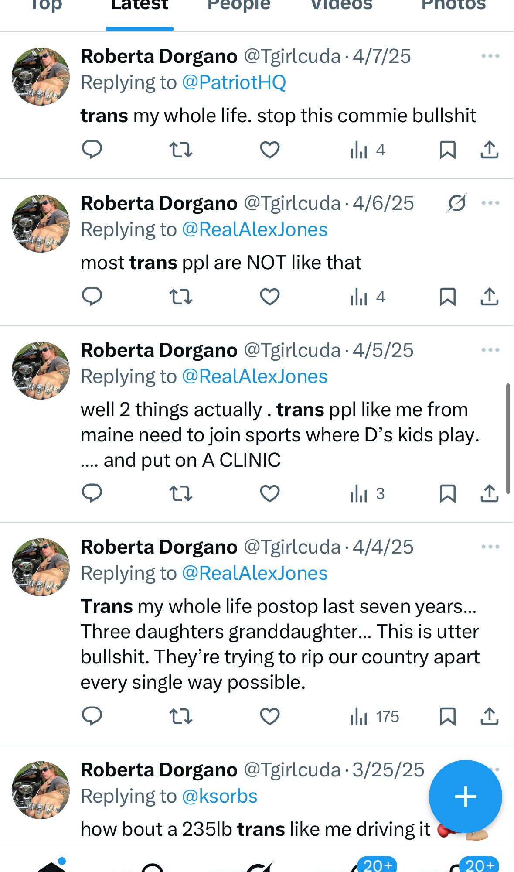Open Grok icon on 4/6/25 tweet

pyautogui.click(x=456, y=203)
